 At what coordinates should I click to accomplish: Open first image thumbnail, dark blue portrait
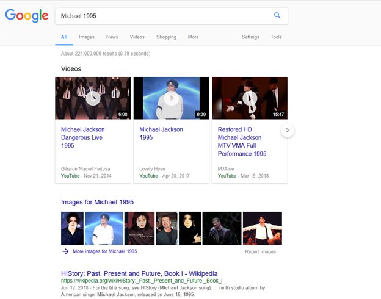(72, 228)
